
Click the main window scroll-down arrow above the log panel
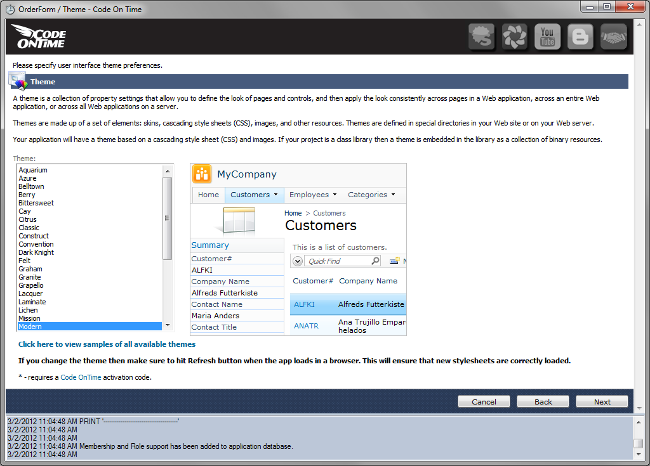click(x=639, y=408)
